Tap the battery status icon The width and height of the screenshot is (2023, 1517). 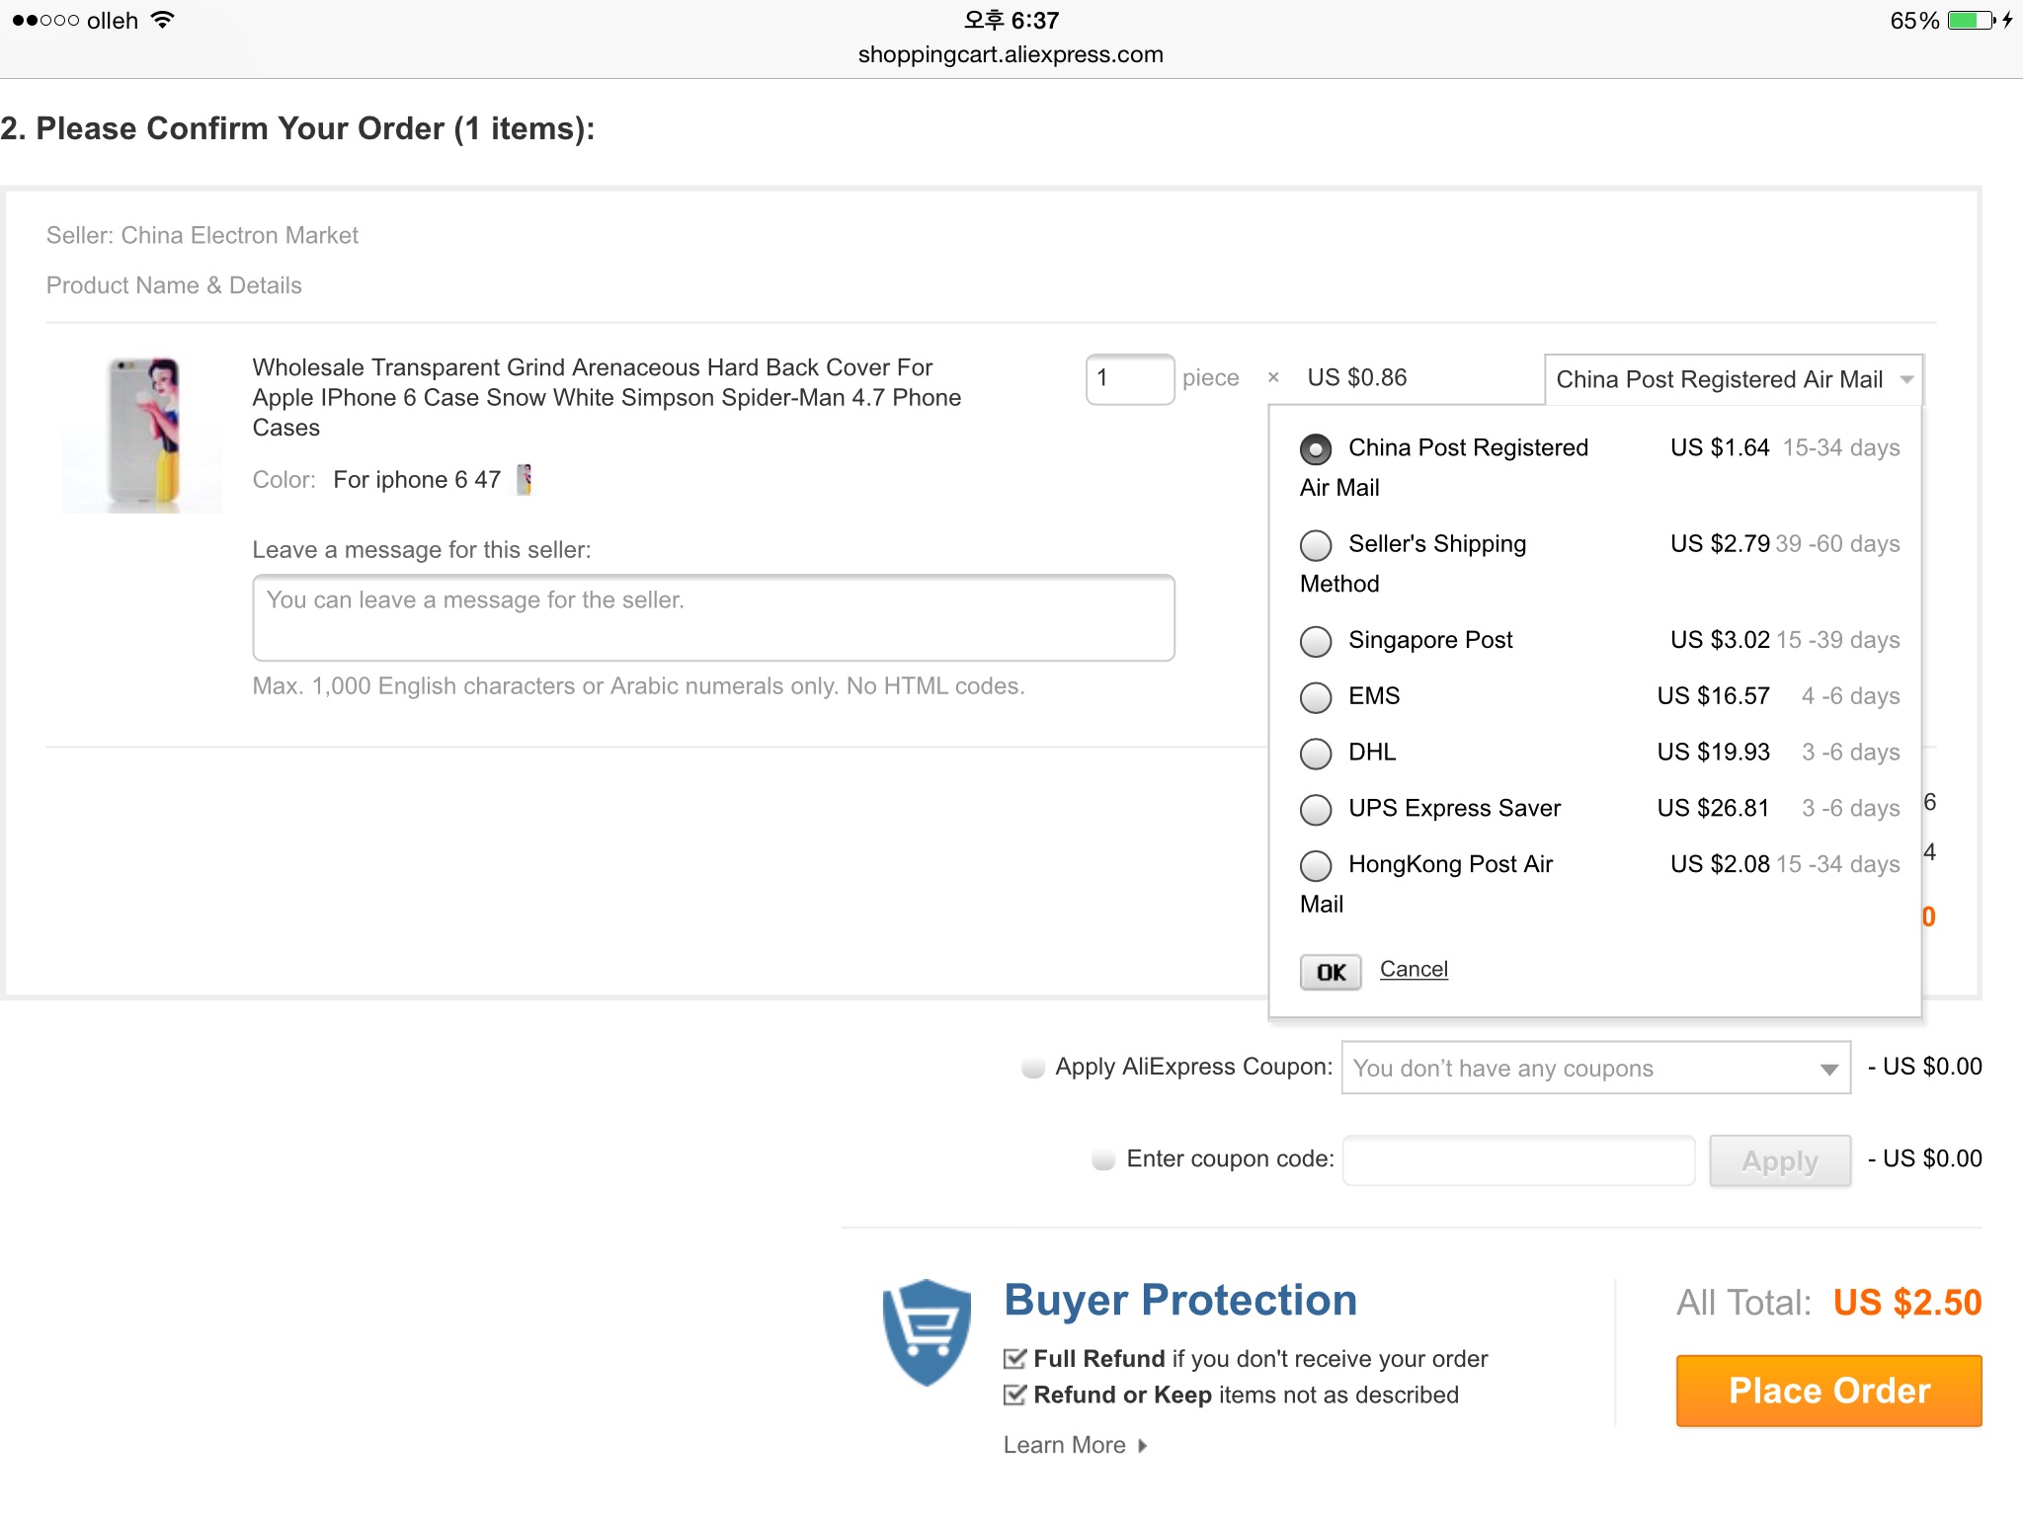pos(1972,20)
